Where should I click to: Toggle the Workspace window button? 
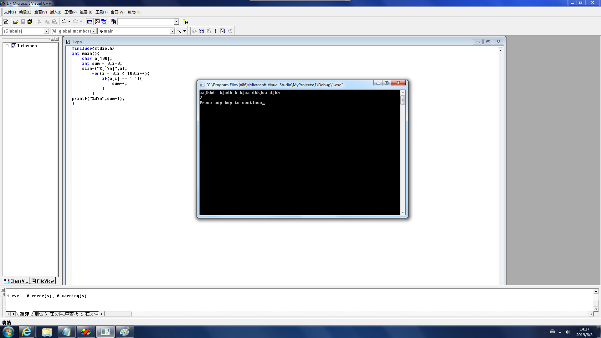click(x=90, y=22)
